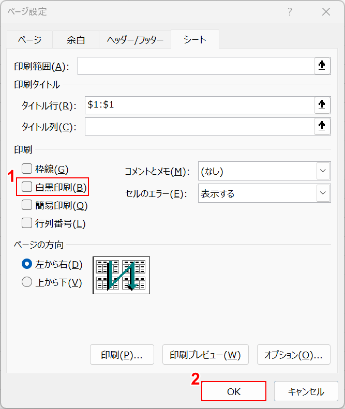Screen dimensions: 345x409
Task: Open the 余白 tab
Action: pos(76,40)
